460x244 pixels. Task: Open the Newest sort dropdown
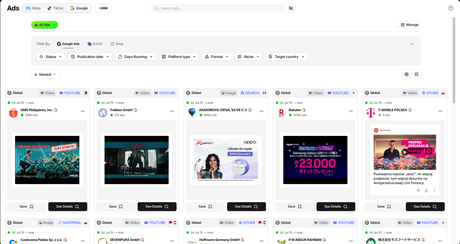coord(45,74)
